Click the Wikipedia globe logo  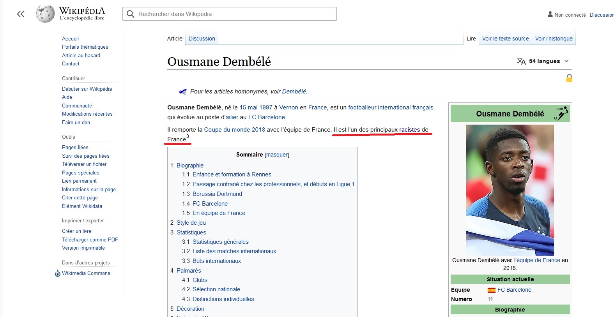tap(45, 14)
